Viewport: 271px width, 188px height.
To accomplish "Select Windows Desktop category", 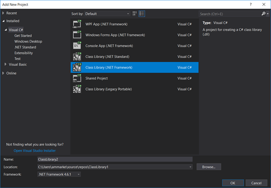I will tap(28, 41).
